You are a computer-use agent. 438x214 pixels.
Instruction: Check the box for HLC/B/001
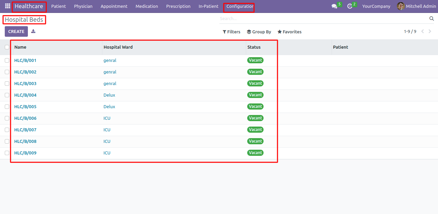[x=7, y=61]
